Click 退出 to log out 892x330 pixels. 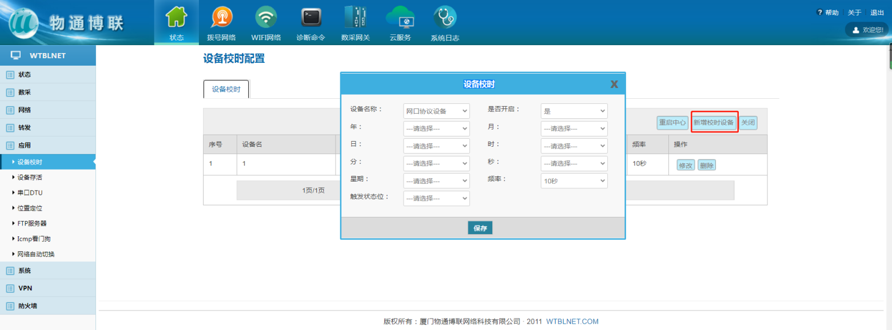tap(877, 13)
